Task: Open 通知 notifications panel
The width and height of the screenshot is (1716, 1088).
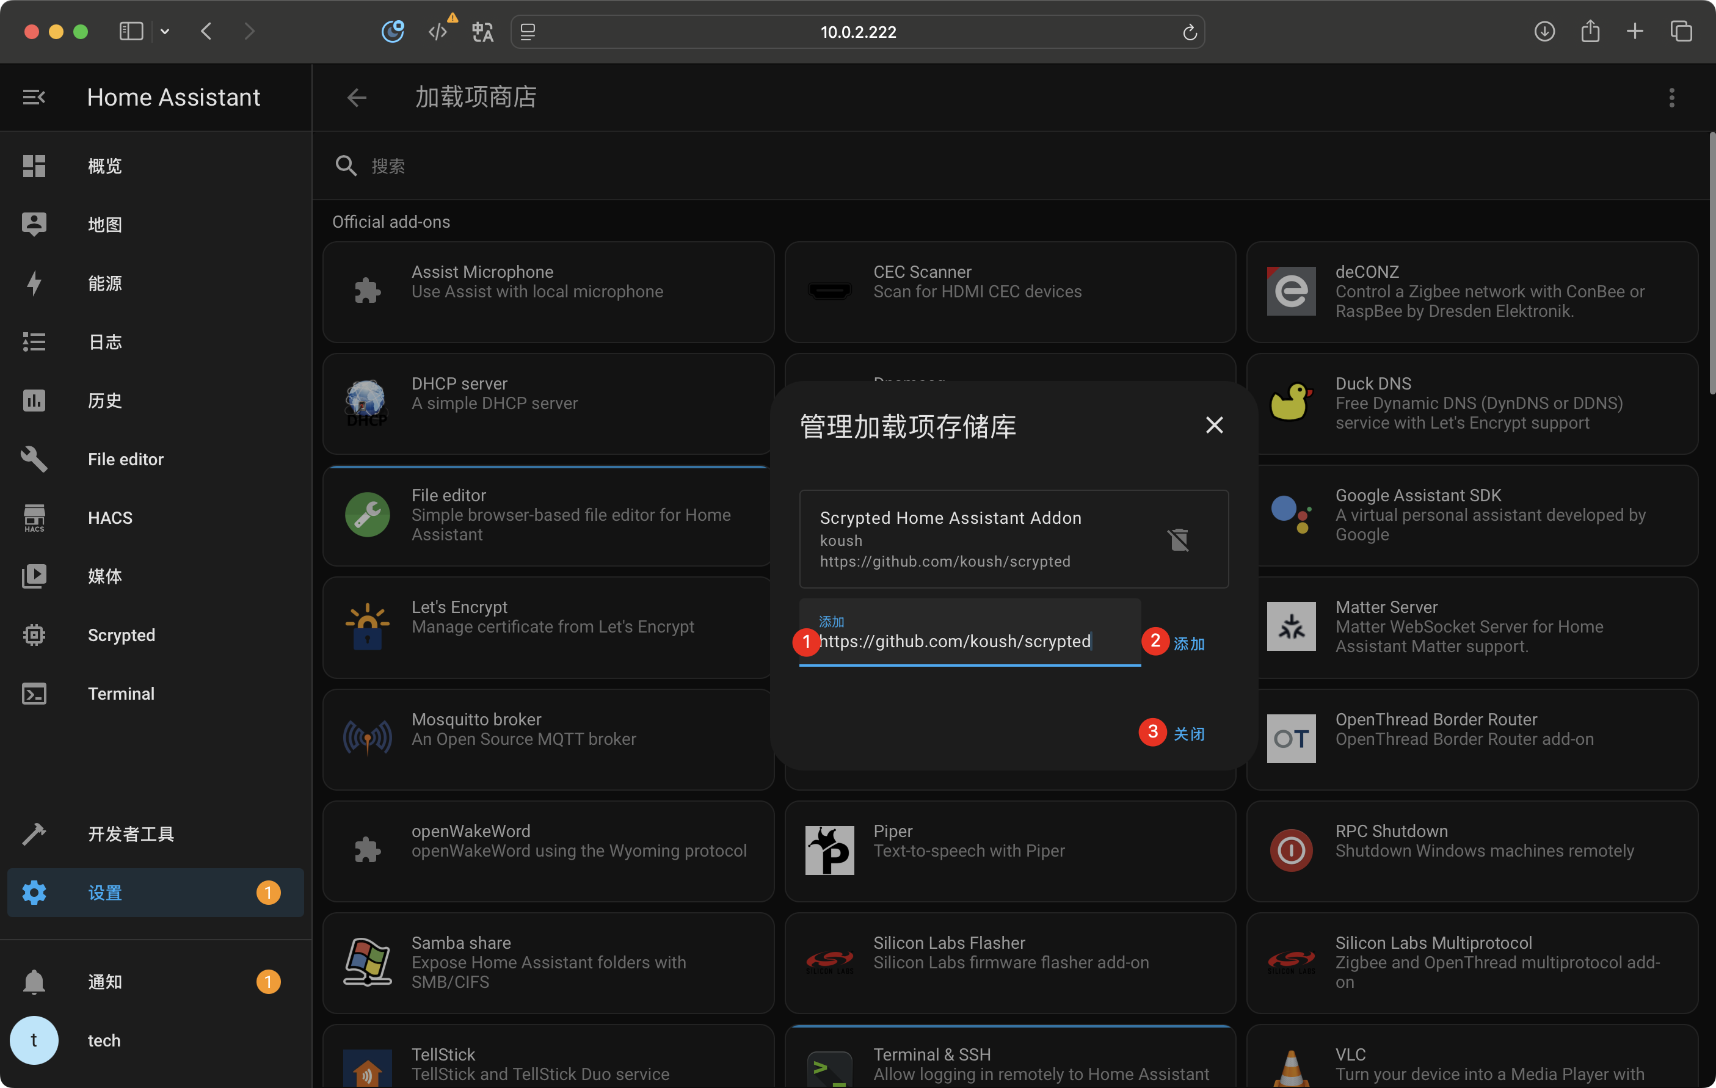Action: 155,981
